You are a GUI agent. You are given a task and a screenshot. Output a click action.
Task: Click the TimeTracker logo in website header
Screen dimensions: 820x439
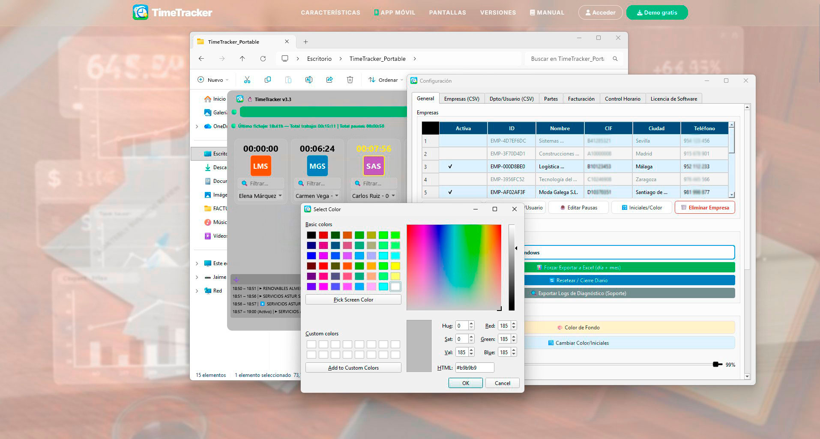click(173, 12)
